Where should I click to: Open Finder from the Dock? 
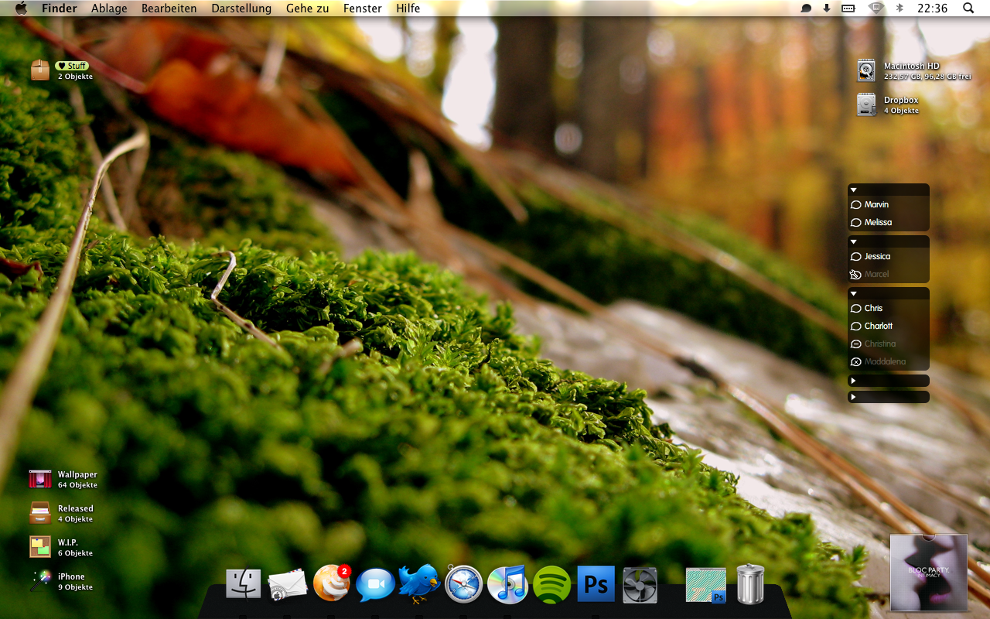pyautogui.click(x=243, y=584)
